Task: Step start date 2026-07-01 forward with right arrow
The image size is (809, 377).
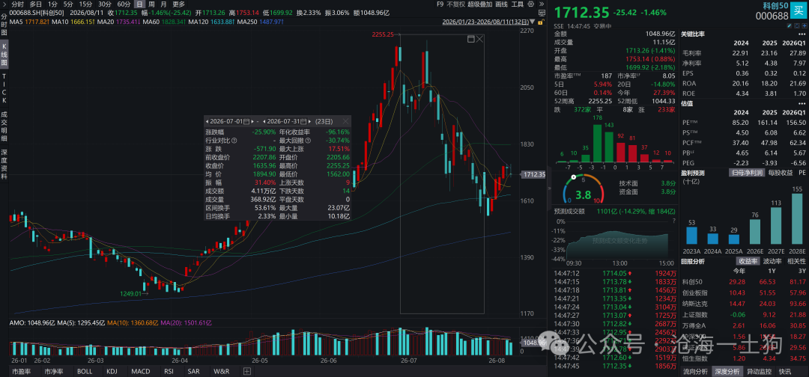Action: tap(252, 121)
